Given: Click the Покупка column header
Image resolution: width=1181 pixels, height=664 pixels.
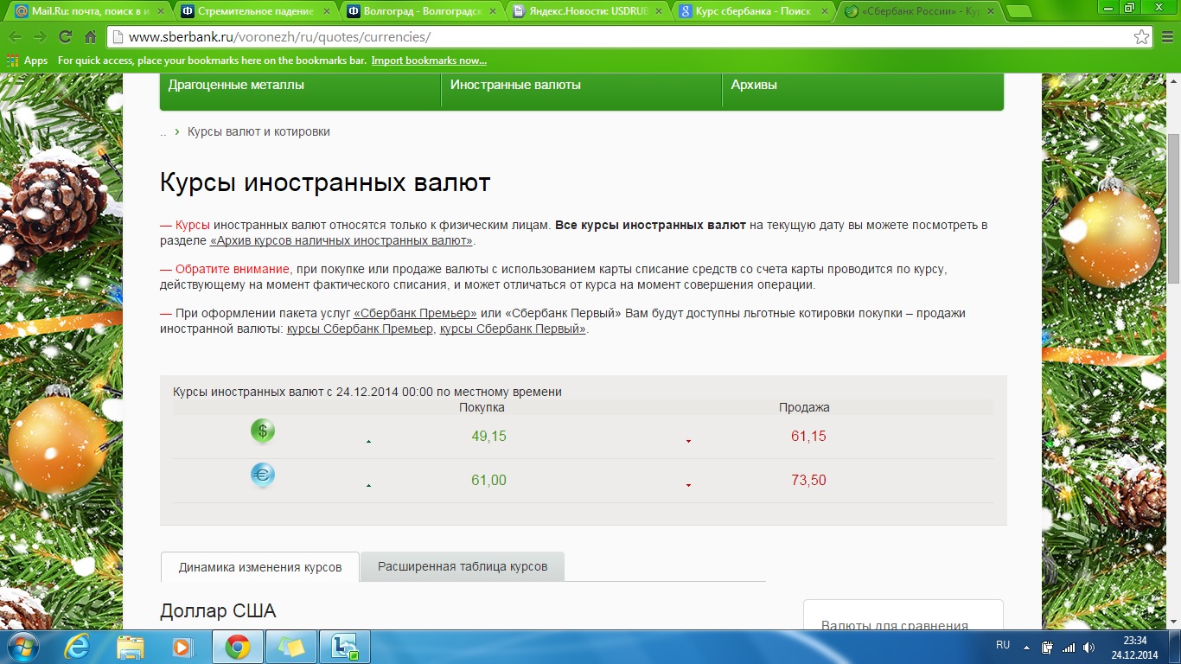Looking at the screenshot, I should 482,407.
